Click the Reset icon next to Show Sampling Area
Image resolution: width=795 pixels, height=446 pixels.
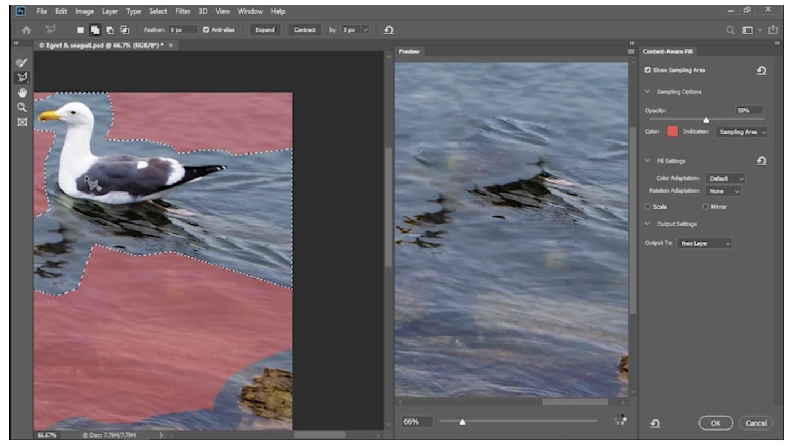coord(761,70)
